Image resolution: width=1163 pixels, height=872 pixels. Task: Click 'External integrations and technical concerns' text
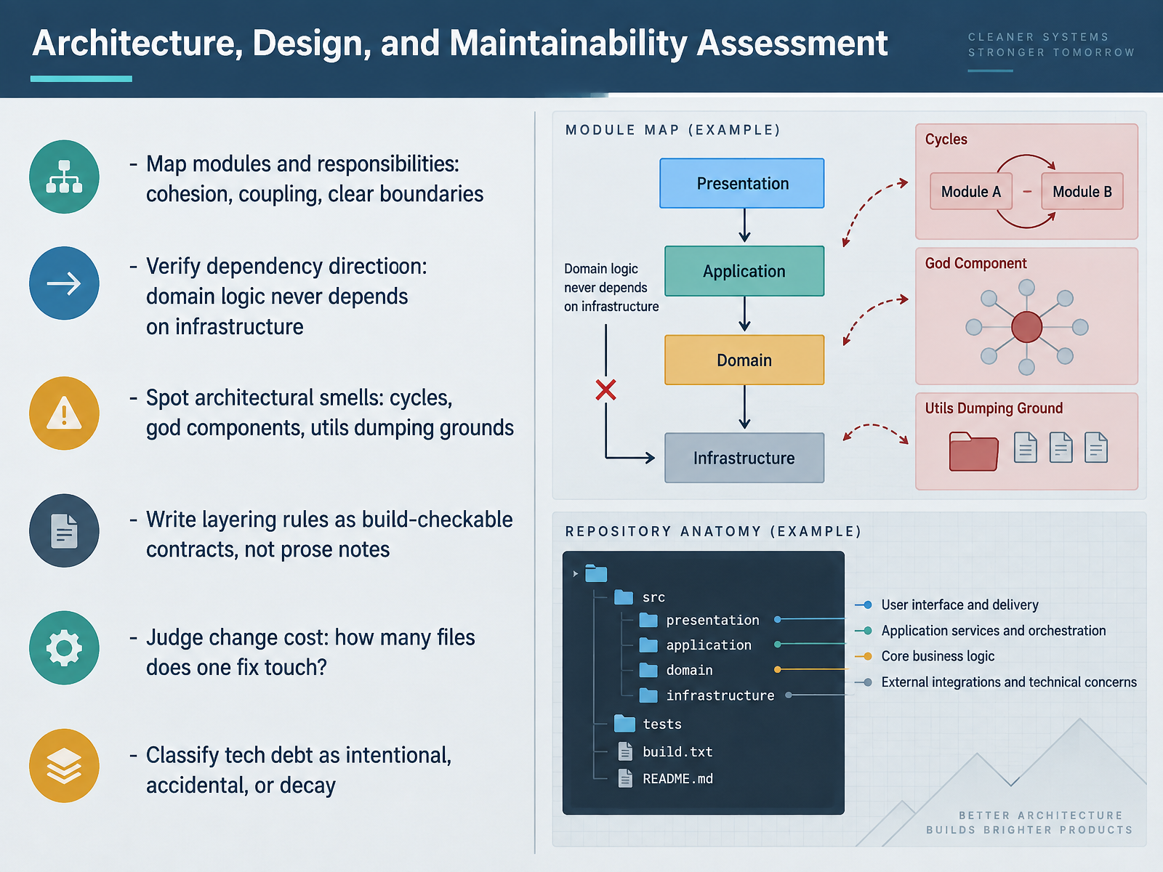click(x=1009, y=682)
